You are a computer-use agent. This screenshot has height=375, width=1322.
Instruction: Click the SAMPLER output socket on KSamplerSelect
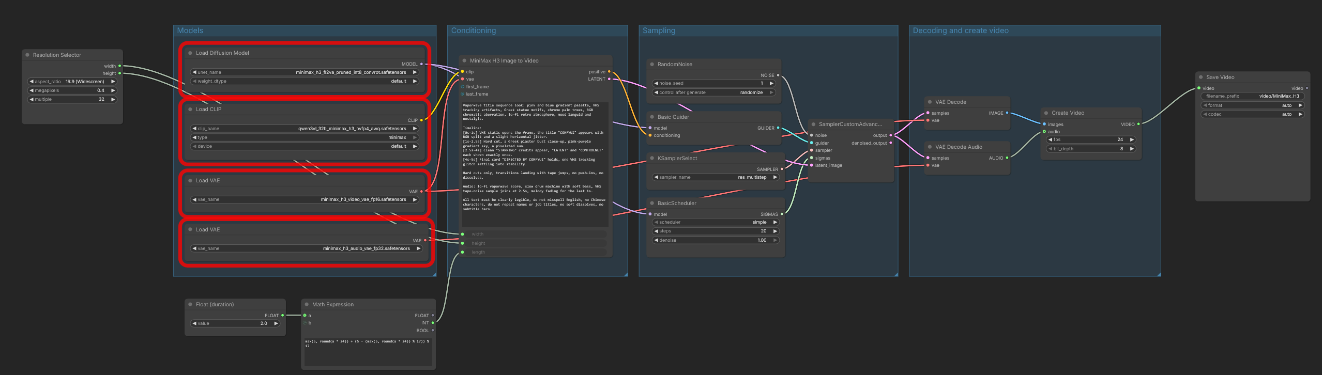tap(782, 169)
